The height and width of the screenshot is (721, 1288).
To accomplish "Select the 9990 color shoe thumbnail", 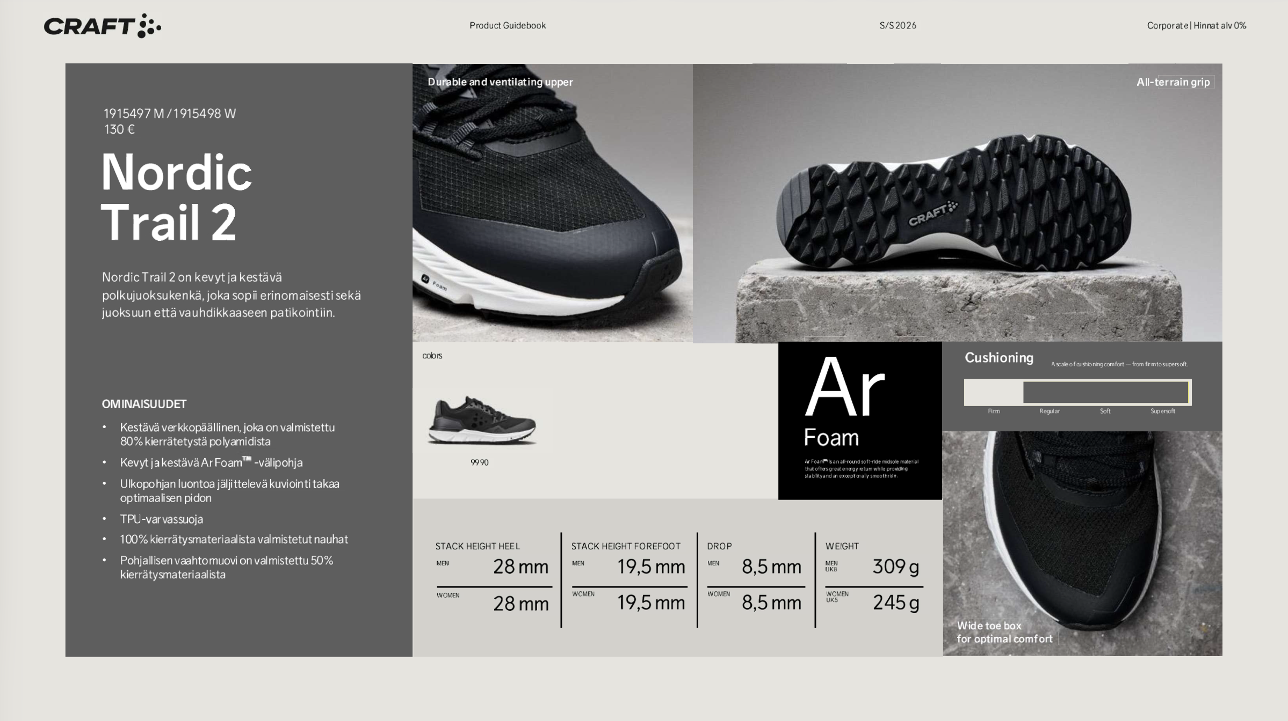I will tap(482, 421).
